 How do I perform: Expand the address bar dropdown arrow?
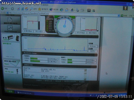coord(119,16)
